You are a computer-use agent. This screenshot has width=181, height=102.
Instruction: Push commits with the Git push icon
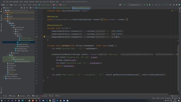click(x=165, y=5)
